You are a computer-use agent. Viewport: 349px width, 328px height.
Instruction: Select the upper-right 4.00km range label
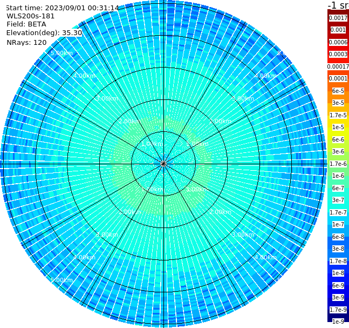tap(265, 76)
